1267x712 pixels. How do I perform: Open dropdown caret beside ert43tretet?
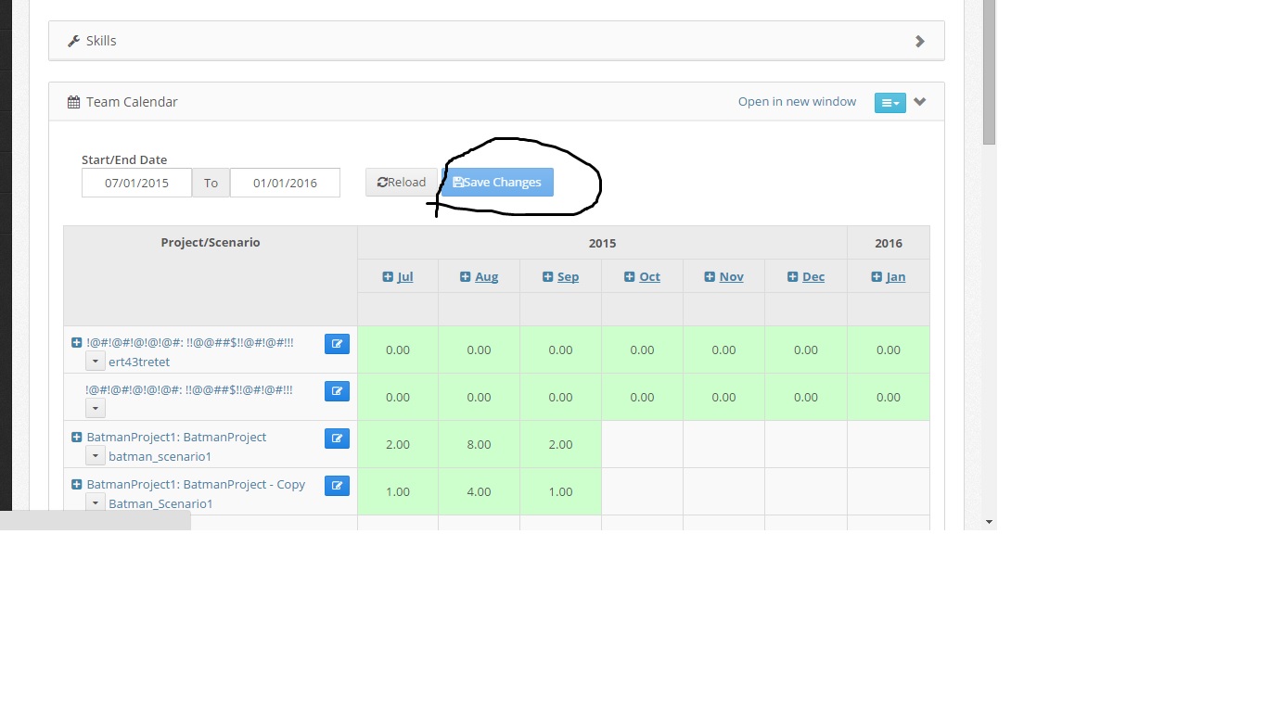tap(96, 361)
